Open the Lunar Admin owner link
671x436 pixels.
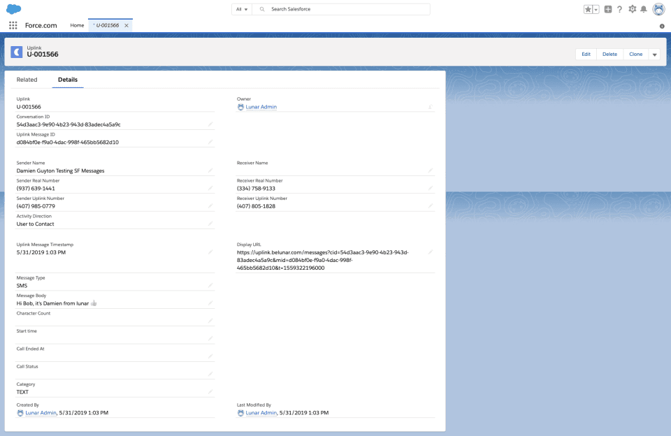click(x=261, y=107)
